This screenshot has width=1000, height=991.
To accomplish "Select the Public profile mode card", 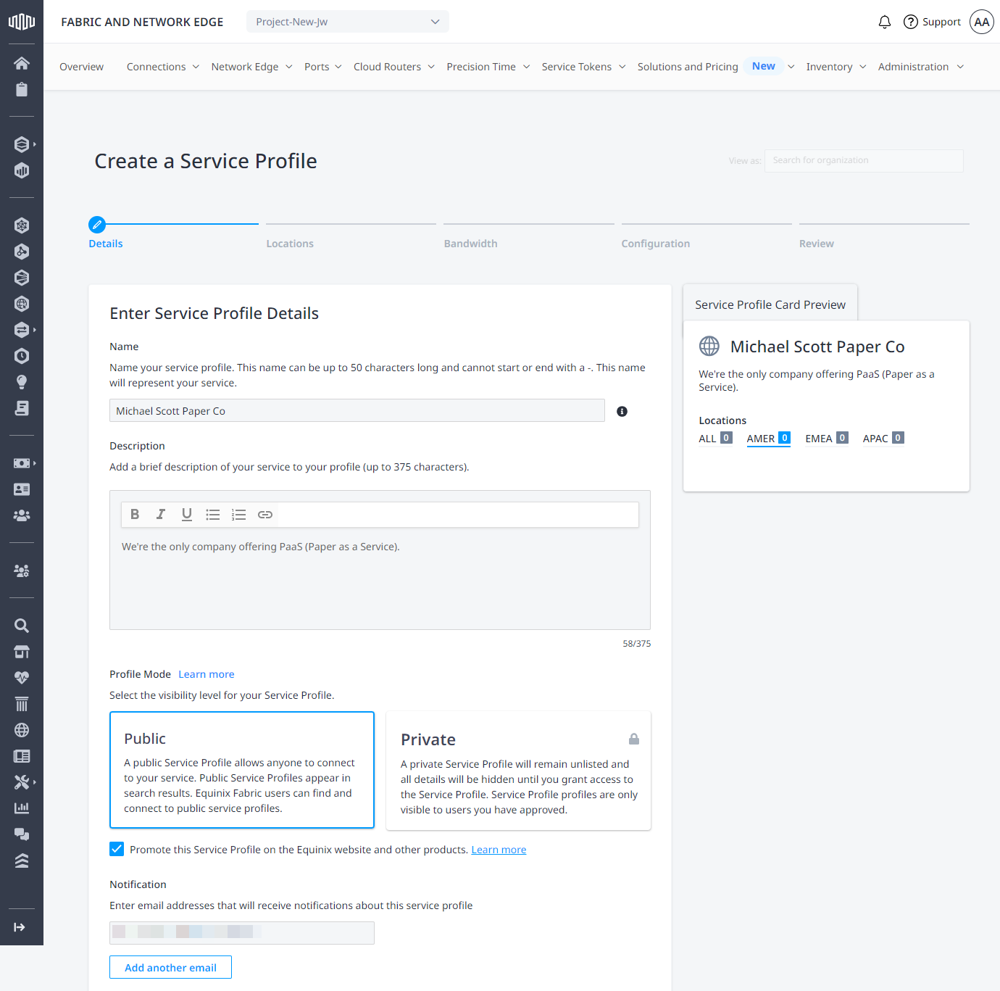I will coord(242,770).
